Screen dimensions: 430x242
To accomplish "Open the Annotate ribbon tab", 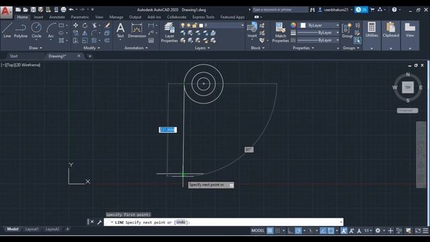I will tap(57, 17).
